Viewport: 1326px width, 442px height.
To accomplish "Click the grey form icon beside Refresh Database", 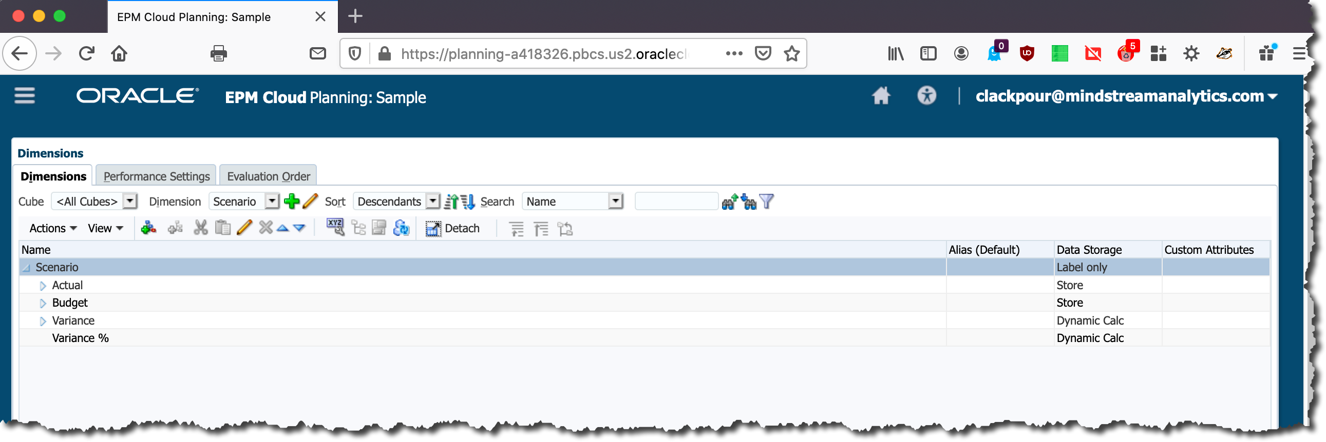I will [379, 228].
